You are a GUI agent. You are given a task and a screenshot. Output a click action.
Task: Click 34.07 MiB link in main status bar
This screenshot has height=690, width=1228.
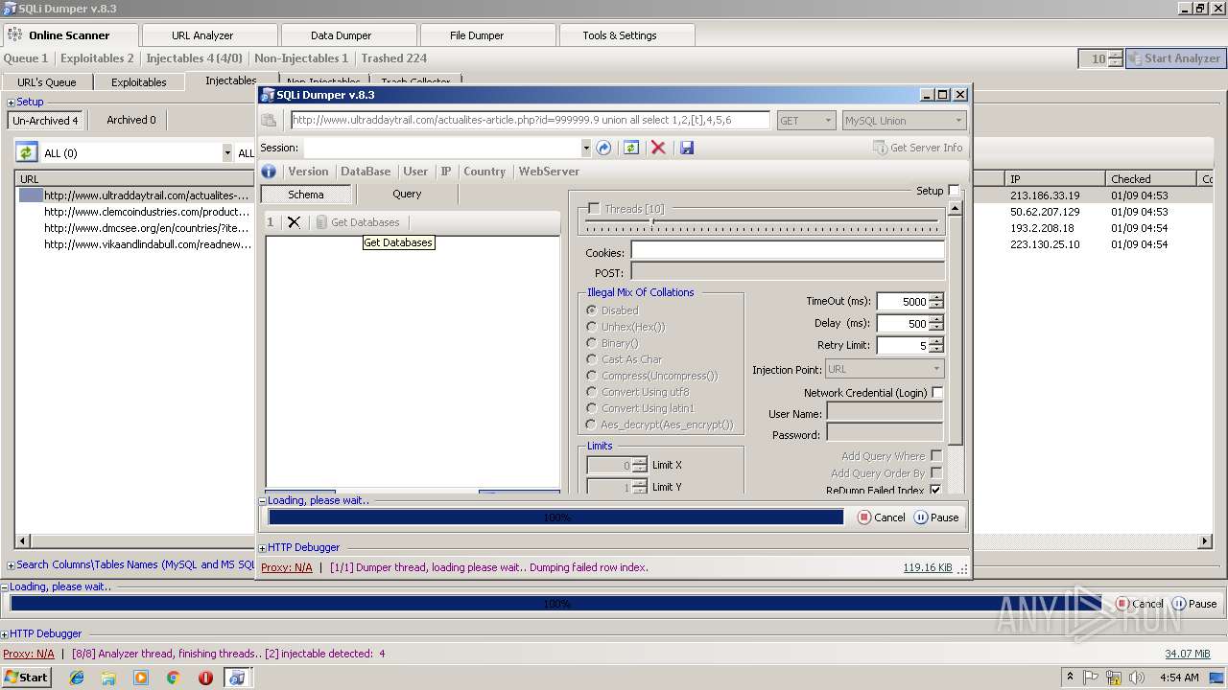pyautogui.click(x=1188, y=654)
